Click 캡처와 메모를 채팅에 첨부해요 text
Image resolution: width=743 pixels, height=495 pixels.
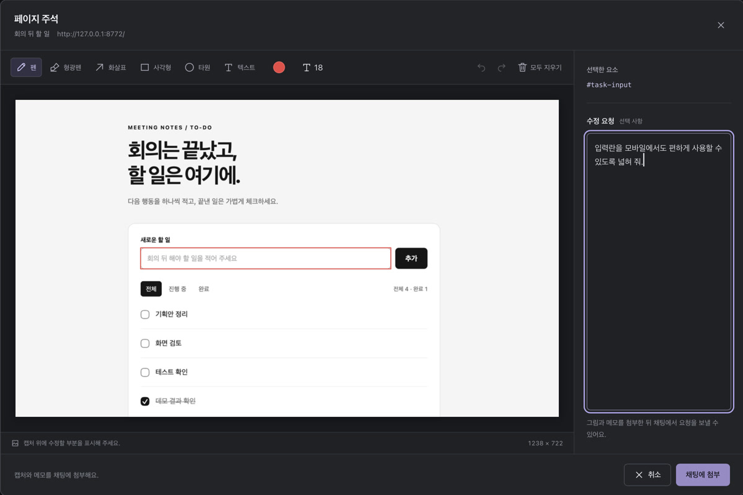pos(56,475)
